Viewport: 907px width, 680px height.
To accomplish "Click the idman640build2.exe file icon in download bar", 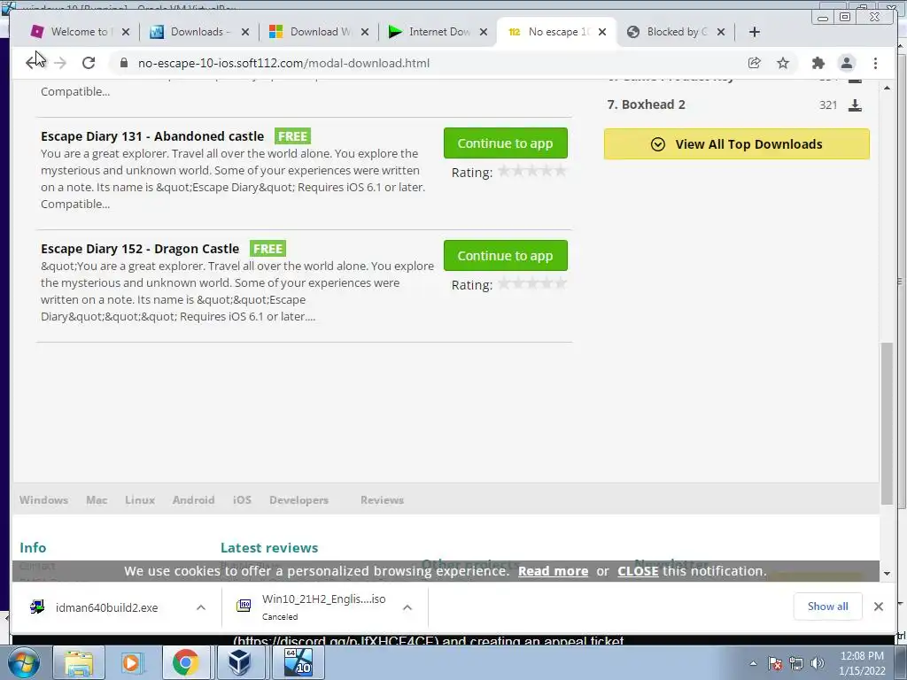I will (37, 607).
